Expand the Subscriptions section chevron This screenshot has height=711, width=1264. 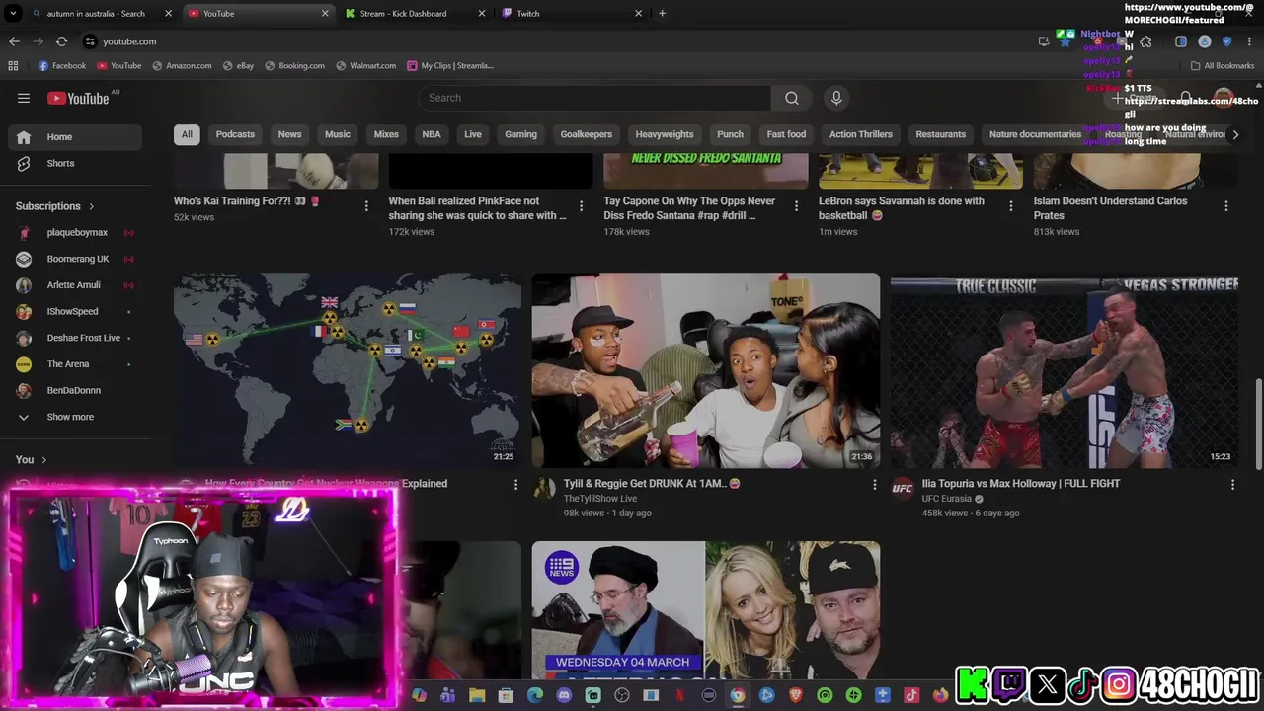pos(91,206)
